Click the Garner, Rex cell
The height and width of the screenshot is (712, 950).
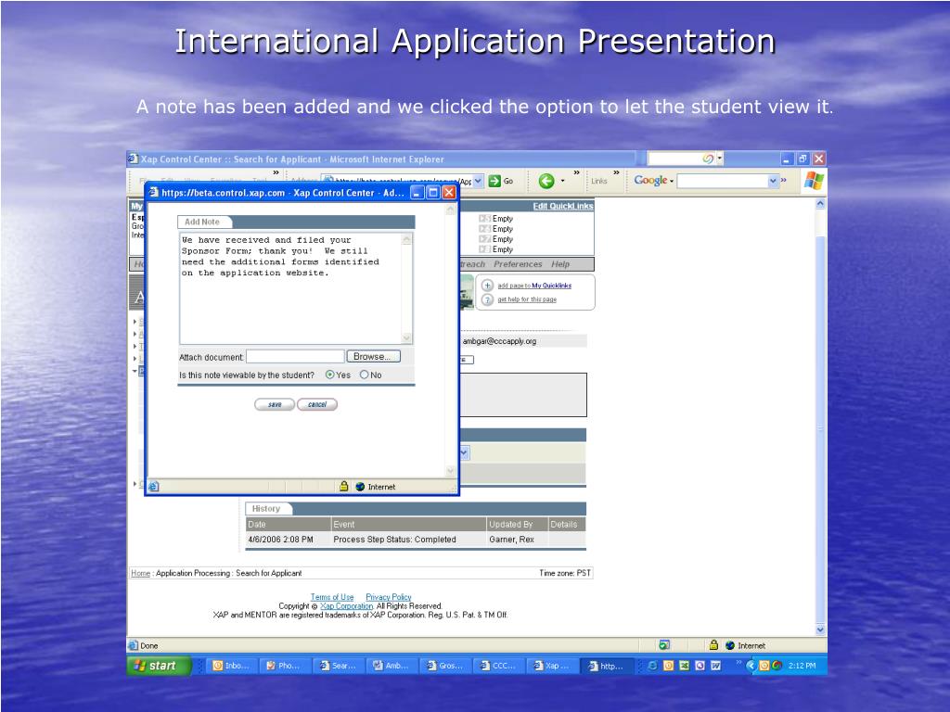pyautogui.click(x=511, y=539)
